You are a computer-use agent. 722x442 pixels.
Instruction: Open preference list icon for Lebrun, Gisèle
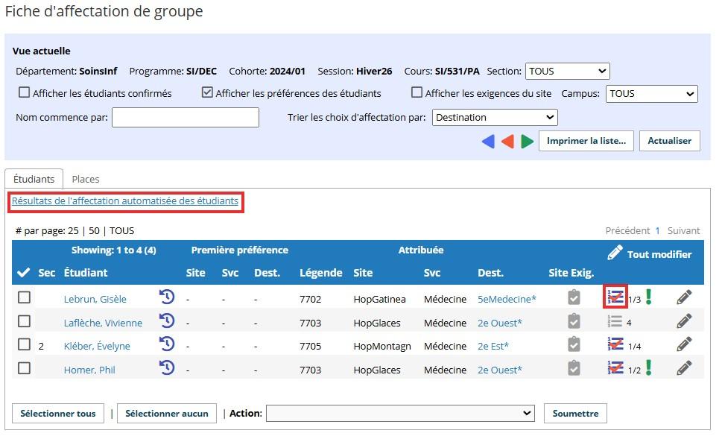click(x=615, y=297)
